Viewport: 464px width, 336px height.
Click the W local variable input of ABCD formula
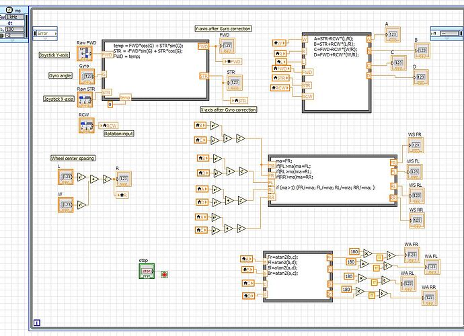click(x=279, y=43)
